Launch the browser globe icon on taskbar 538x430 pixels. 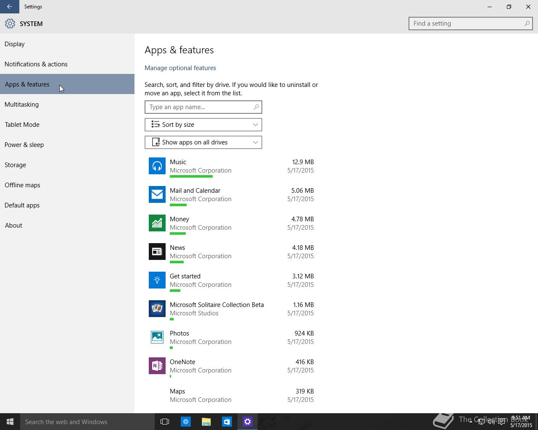point(185,422)
